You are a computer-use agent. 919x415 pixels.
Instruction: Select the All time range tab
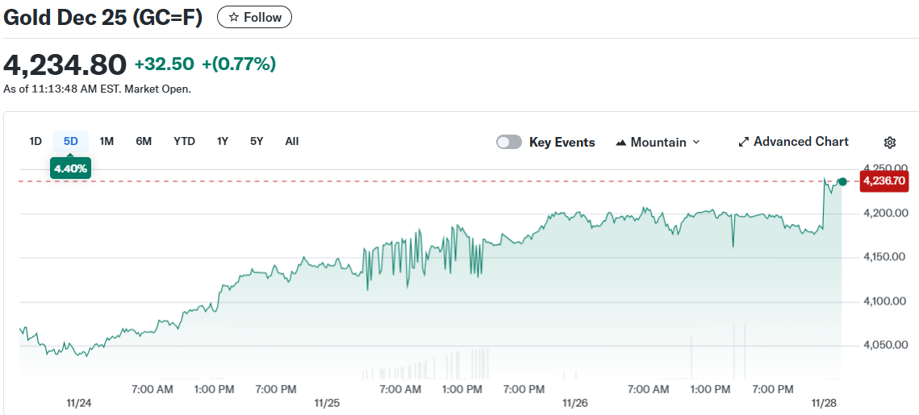[292, 141]
